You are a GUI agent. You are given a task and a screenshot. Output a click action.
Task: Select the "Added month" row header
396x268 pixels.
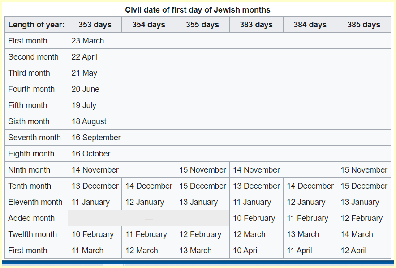(x=31, y=218)
